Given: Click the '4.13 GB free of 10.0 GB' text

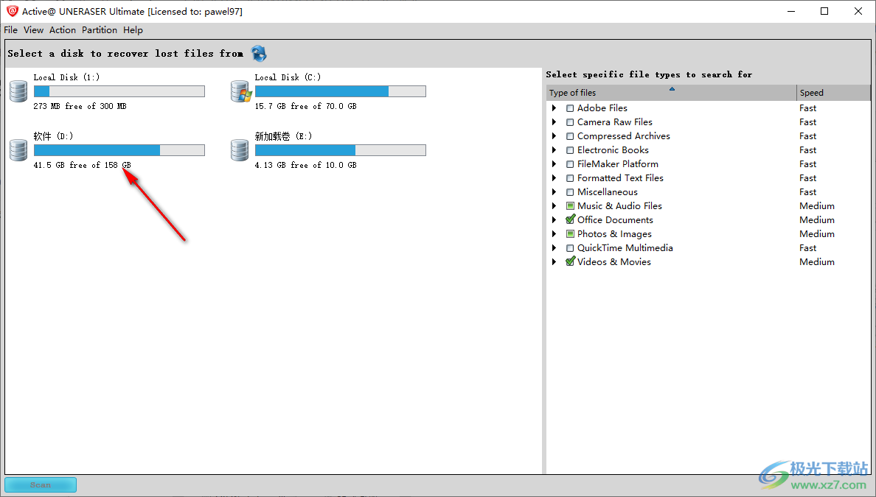Looking at the screenshot, I should (305, 165).
